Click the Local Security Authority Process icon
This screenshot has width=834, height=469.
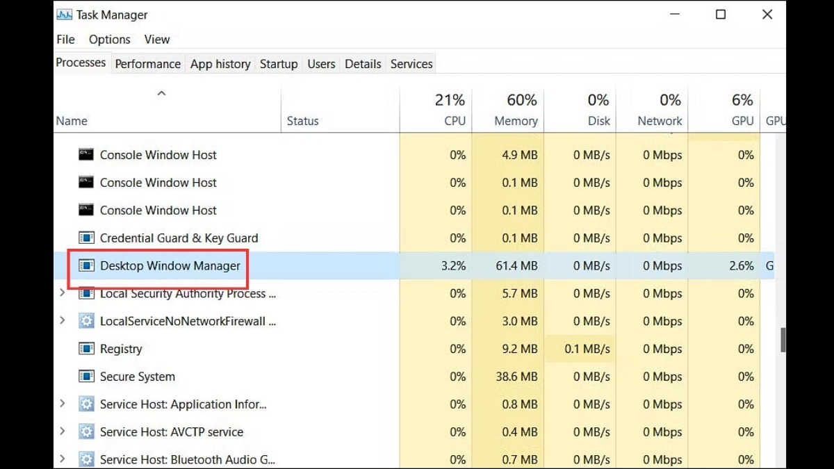point(86,294)
